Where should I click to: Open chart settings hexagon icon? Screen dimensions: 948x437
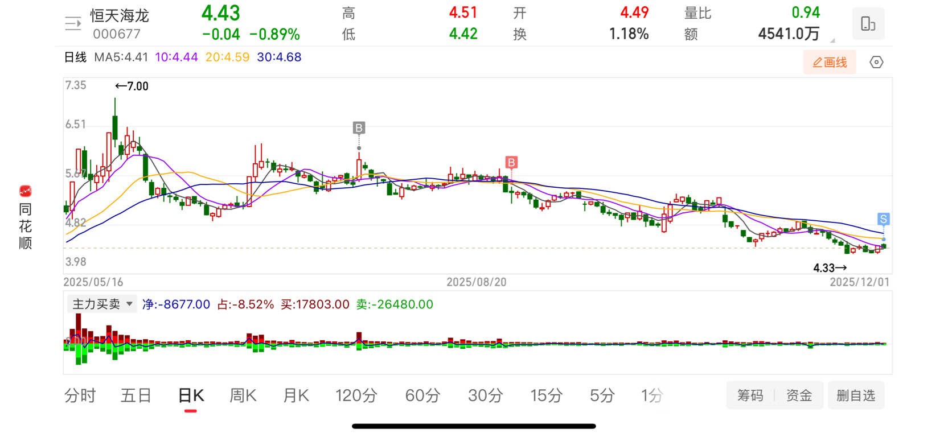coord(876,62)
